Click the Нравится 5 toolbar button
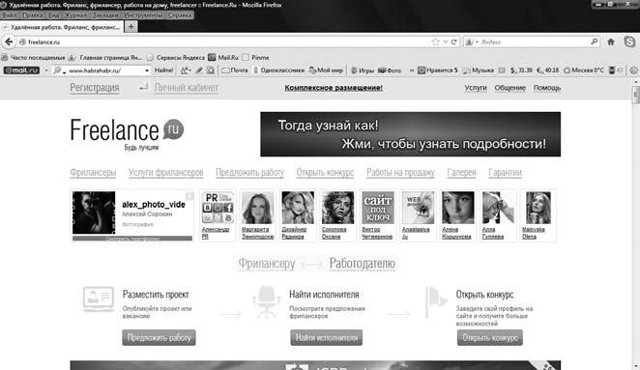Screen dimensions: 640x370 pos(438,71)
